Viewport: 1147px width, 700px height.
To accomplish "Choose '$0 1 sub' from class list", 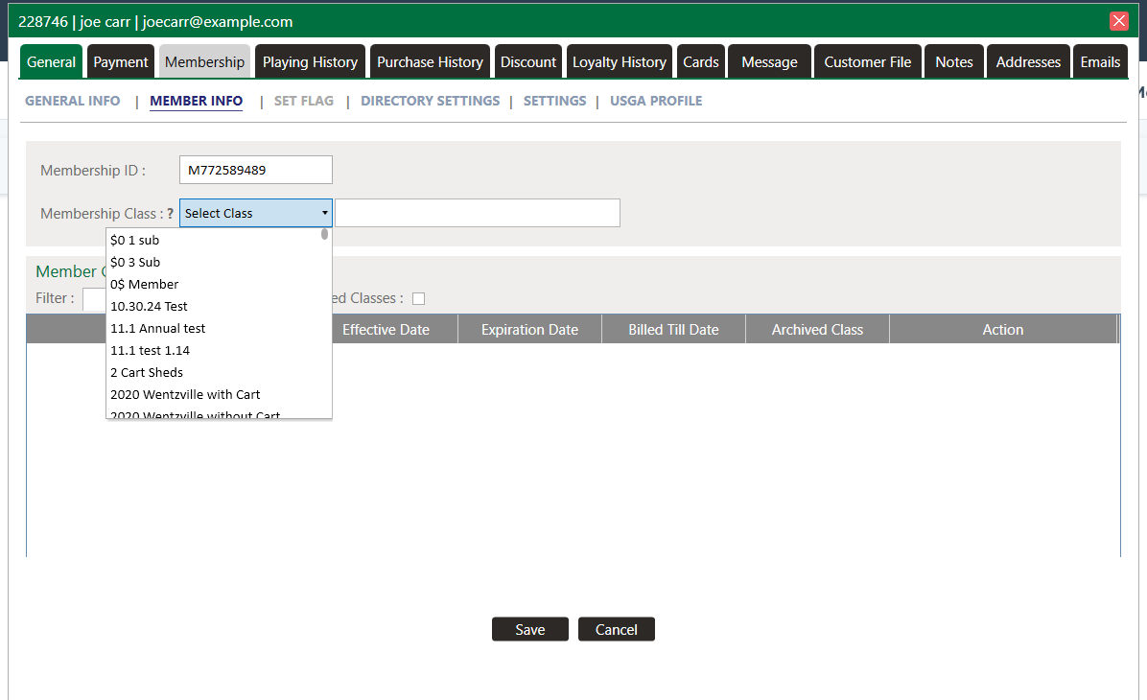I will point(134,241).
